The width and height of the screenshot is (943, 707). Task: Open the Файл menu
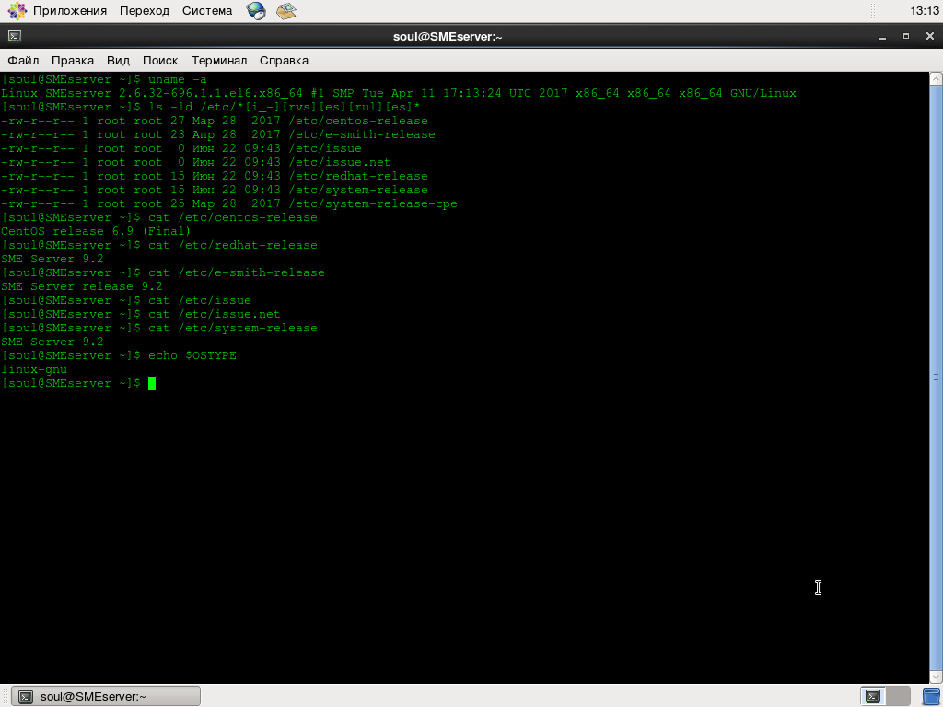pyautogui.click(x=23, y=60)
